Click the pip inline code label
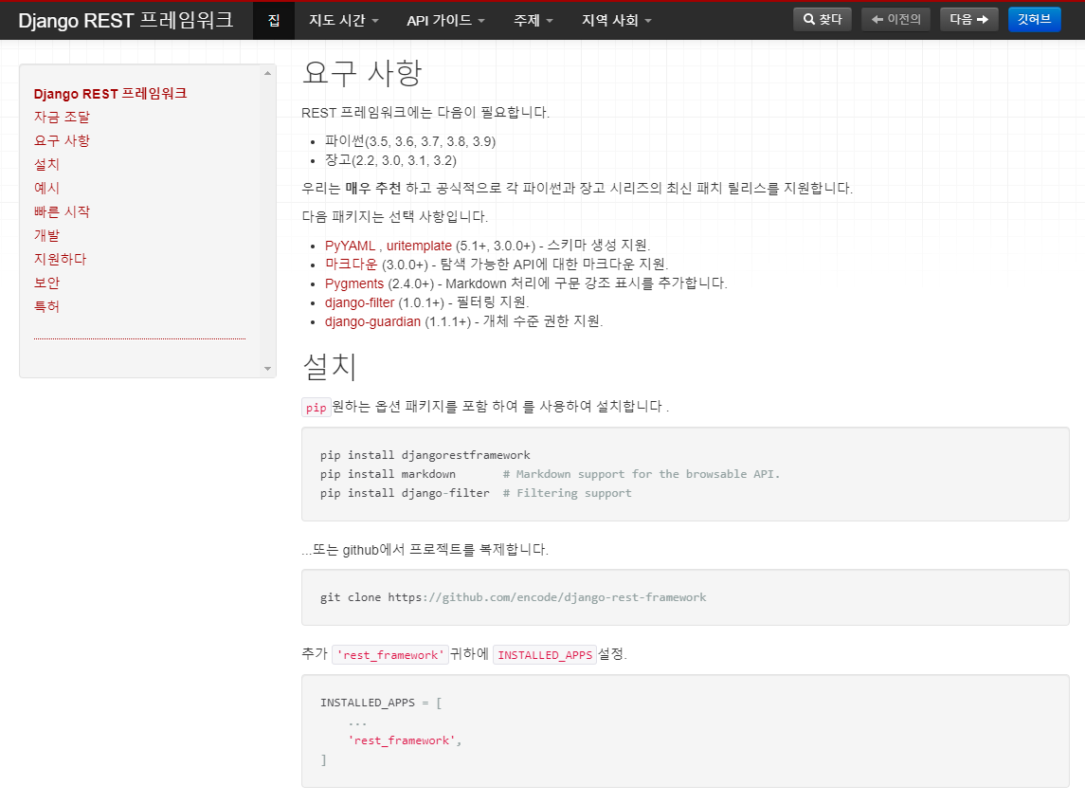The width and height of the screenshot is (1085, 804). [316, 407]
